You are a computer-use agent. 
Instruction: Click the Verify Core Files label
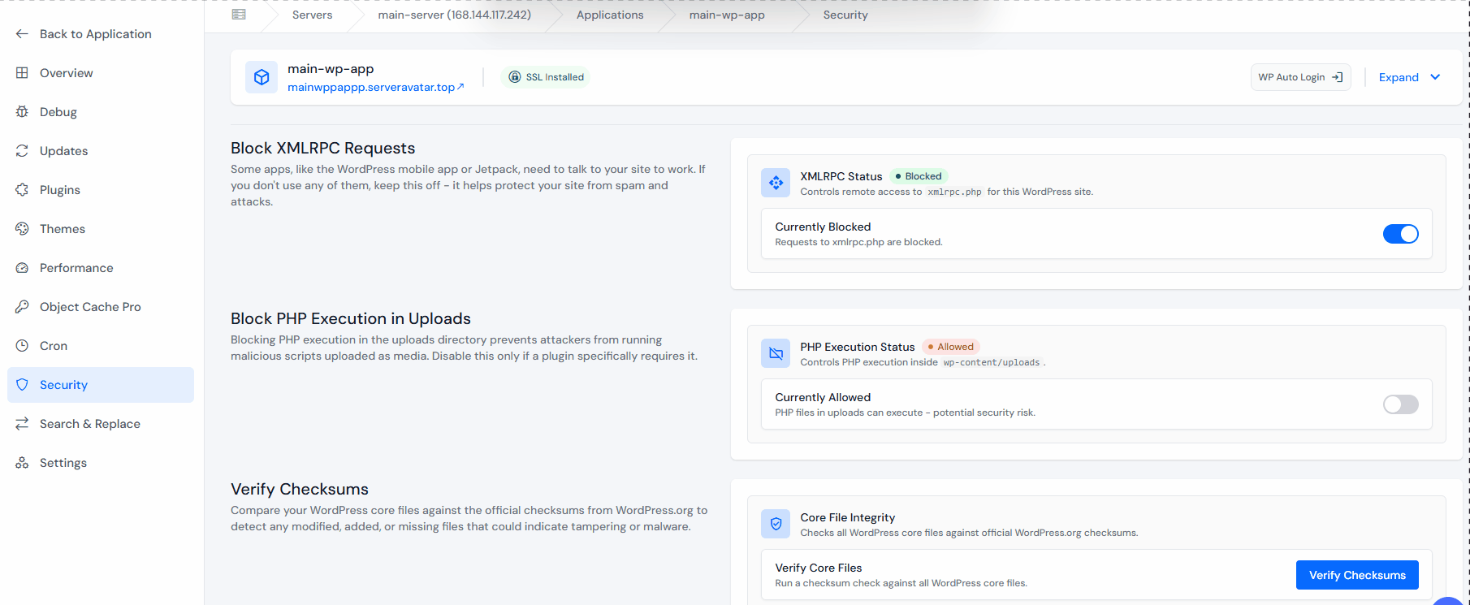point(819,568)
